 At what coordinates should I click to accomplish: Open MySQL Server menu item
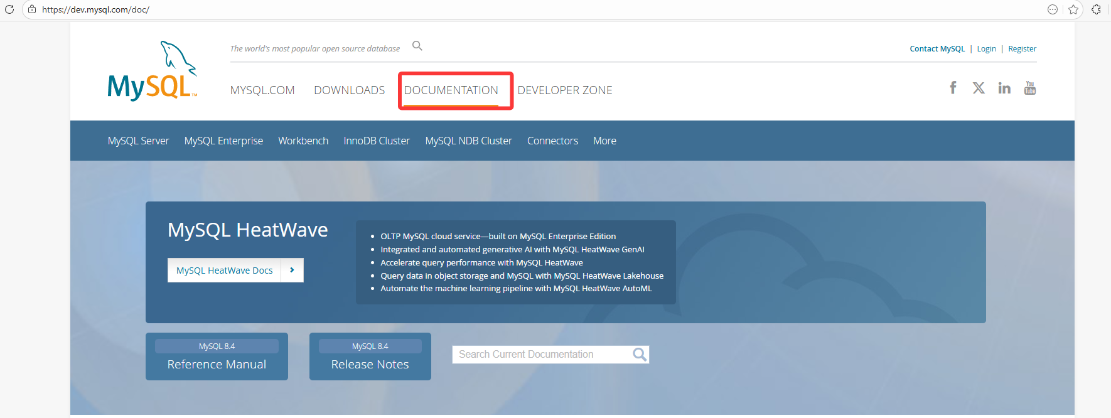point(138,141)
